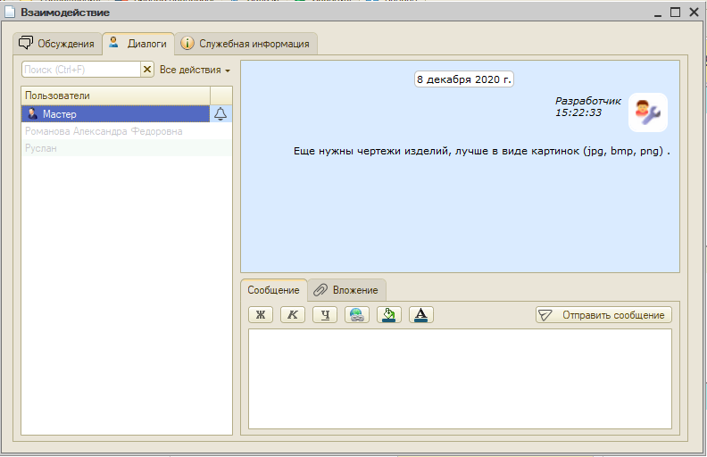The height and width of the screenshot is (457, 707).
Task: Select user Романова Александра Федоровна
Action: pos(104,131)
